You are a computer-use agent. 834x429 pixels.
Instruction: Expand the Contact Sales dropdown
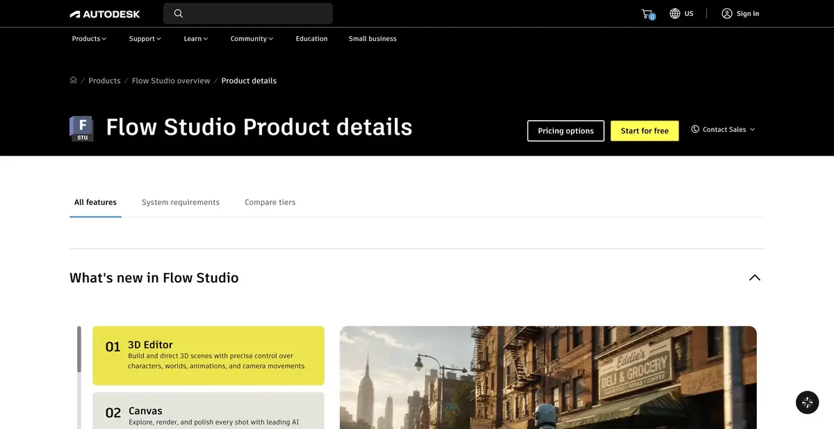[723, 129]
